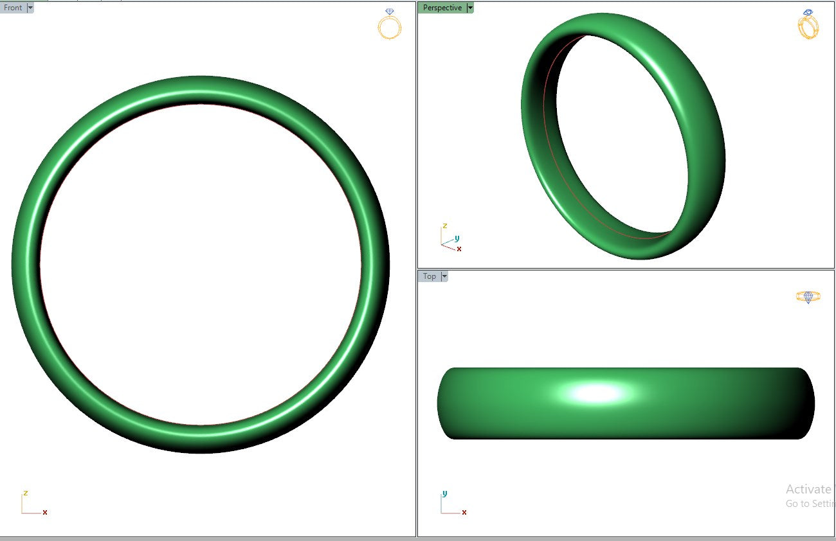Viewport: 836px width, 541px height.
Task: Open the Front viewport dropdown arrow
Action: pyautogui.click(x=30, y=8)
